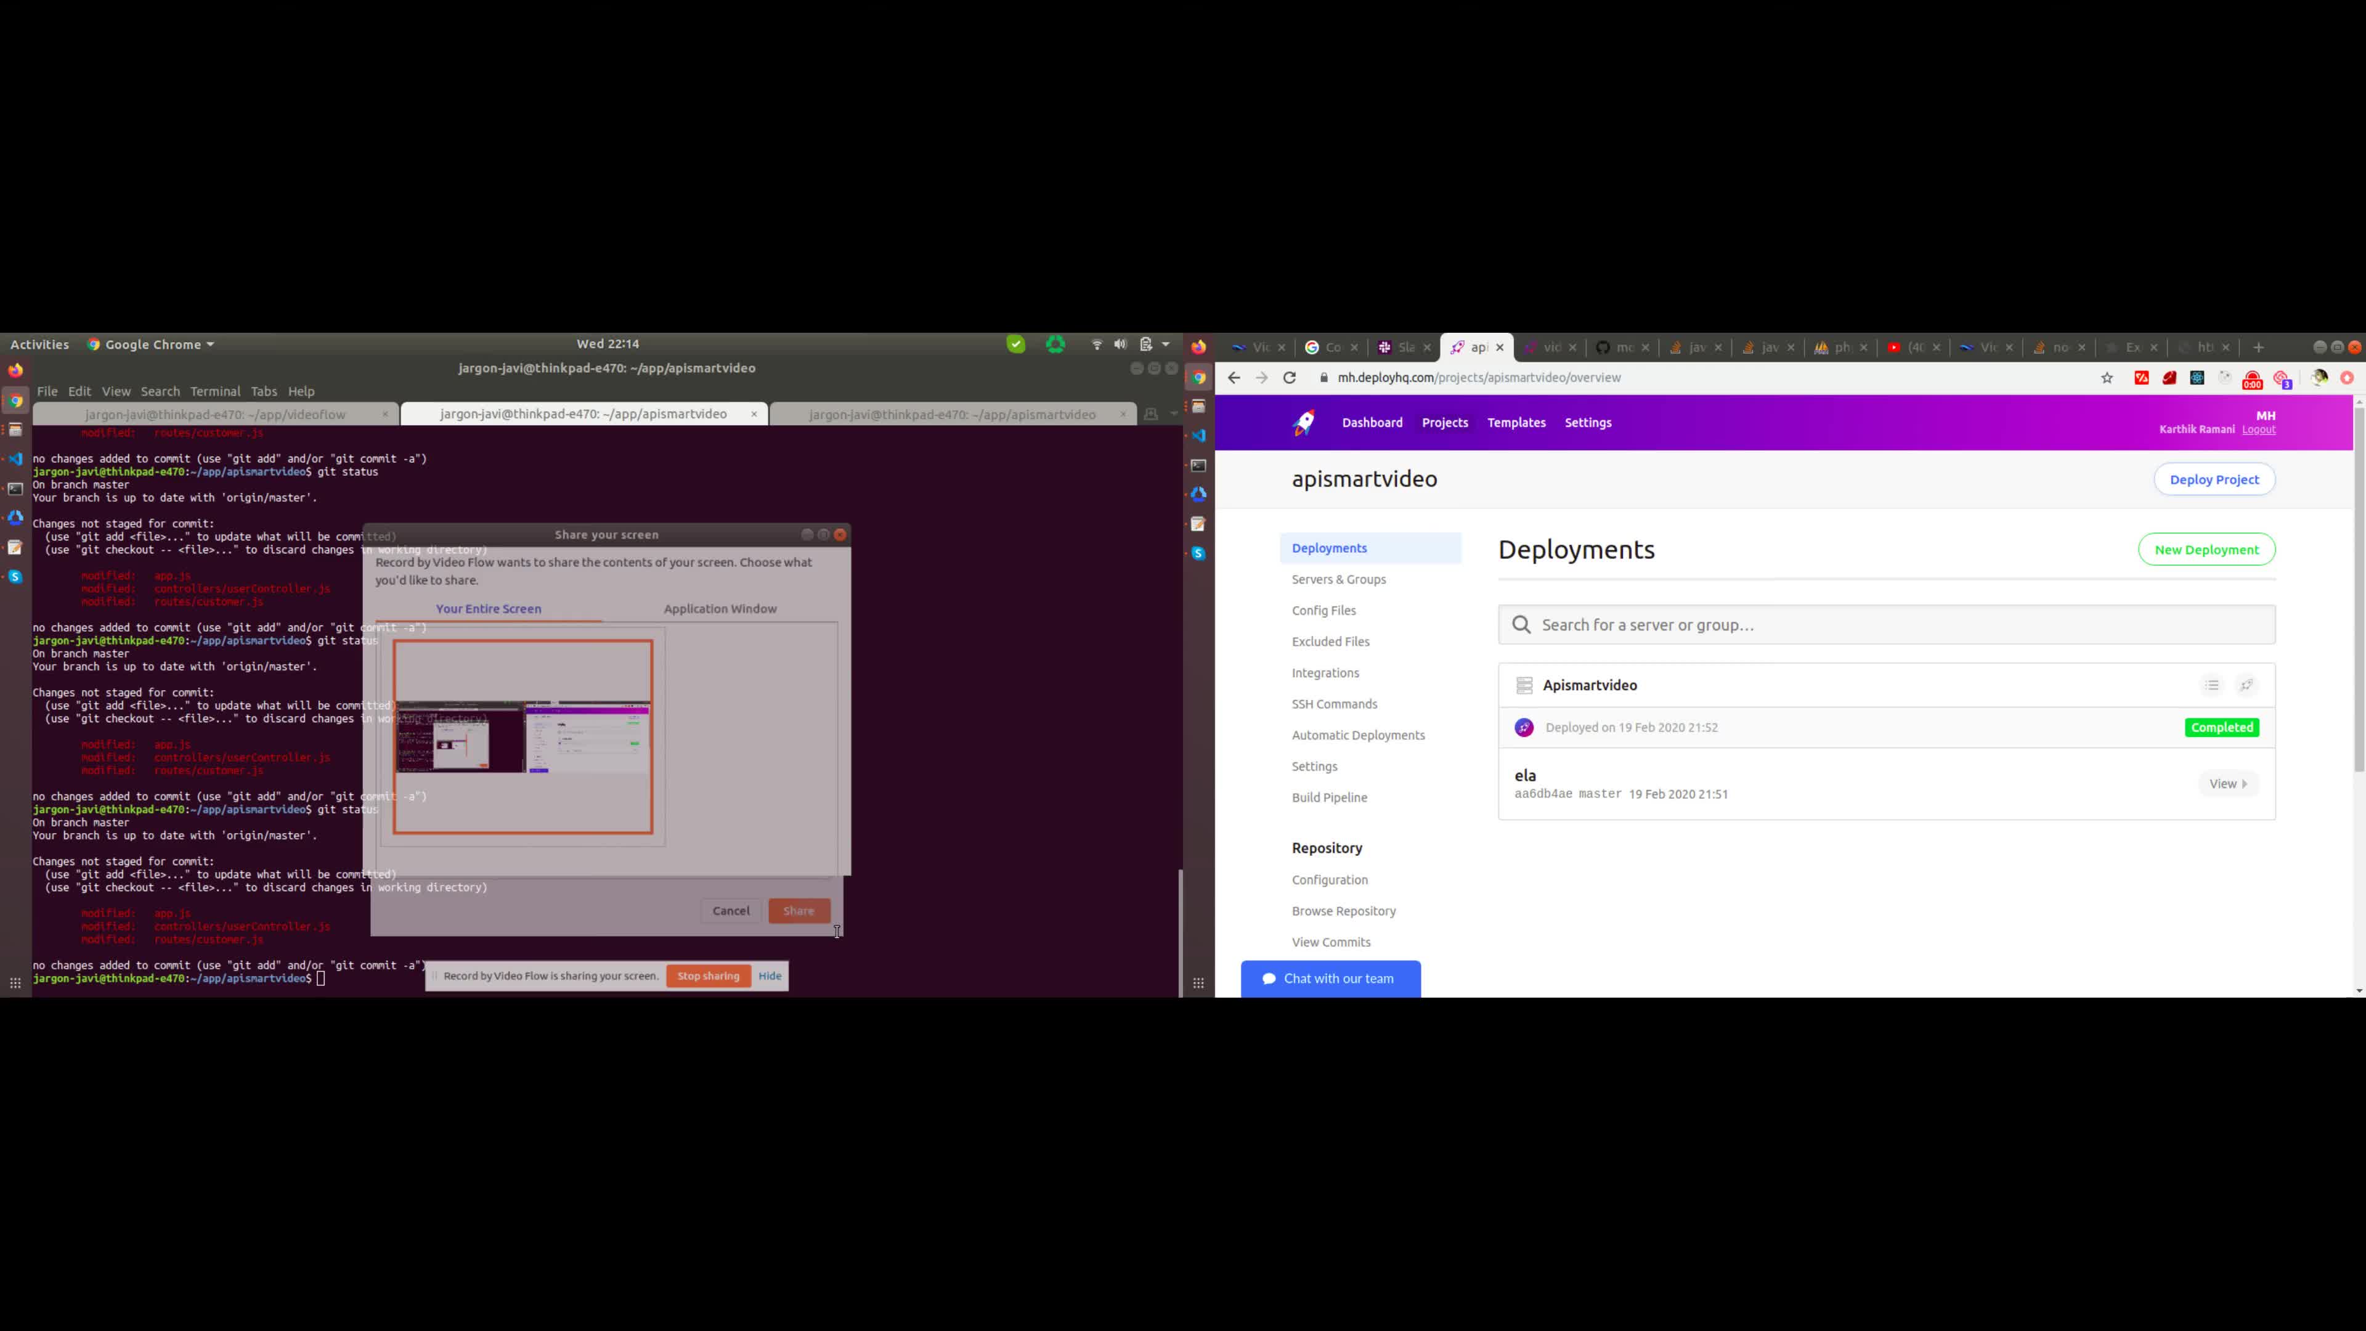The height and width of the screenshot is (1331, 2366).
Task: Open VS Code in the terminal screen's left dock
Action: coord(15,458)
